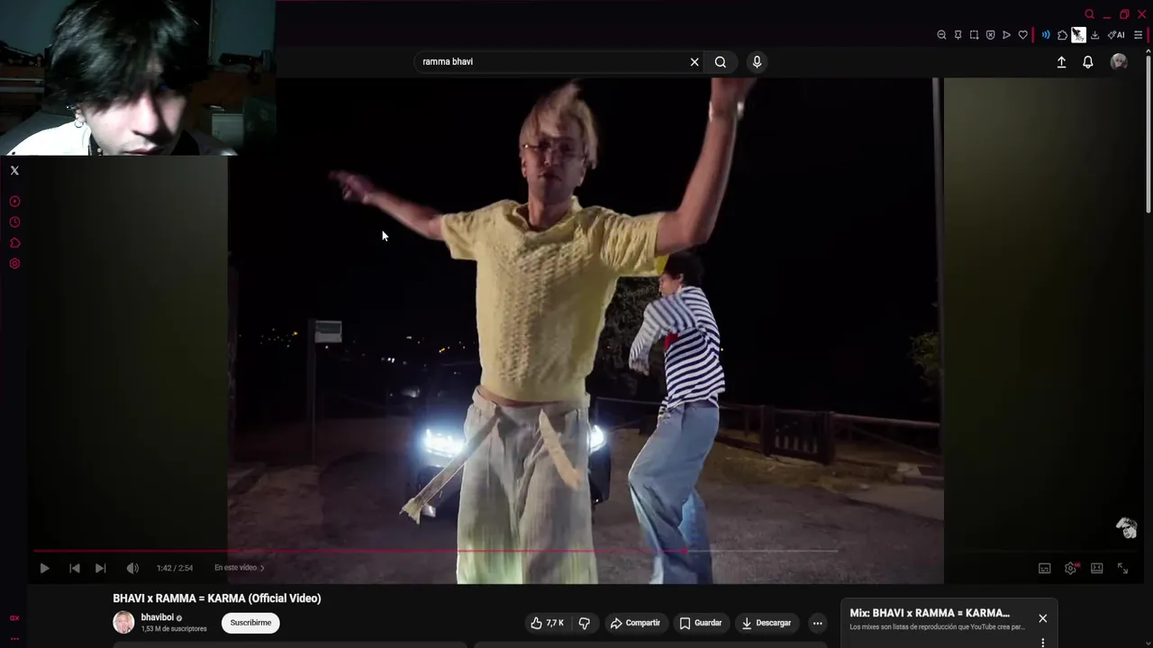Skip to next video
The image size is (1153, 648).
[101, 568]
